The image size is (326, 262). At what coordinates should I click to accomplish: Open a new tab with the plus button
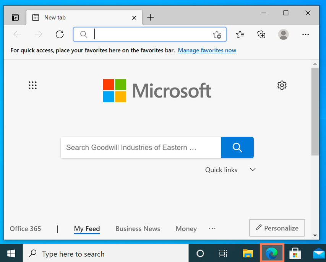pos(150,17)
